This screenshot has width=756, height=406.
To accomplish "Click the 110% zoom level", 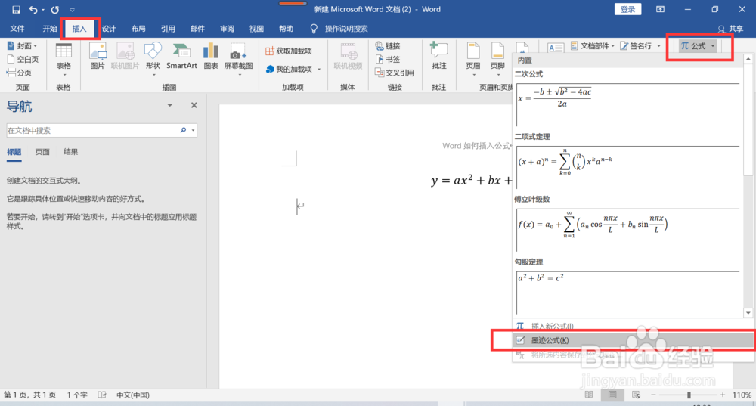I will (742, 395).
